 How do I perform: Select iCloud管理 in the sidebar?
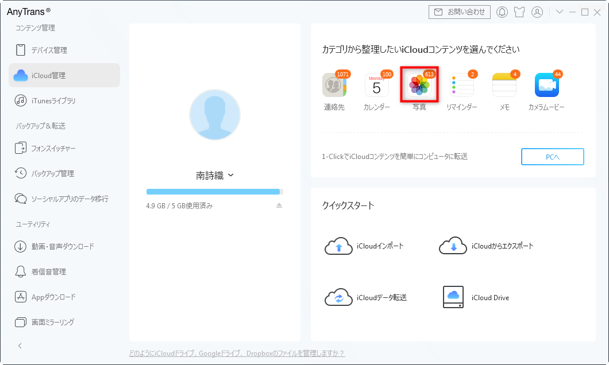click(x=64, y=75)
